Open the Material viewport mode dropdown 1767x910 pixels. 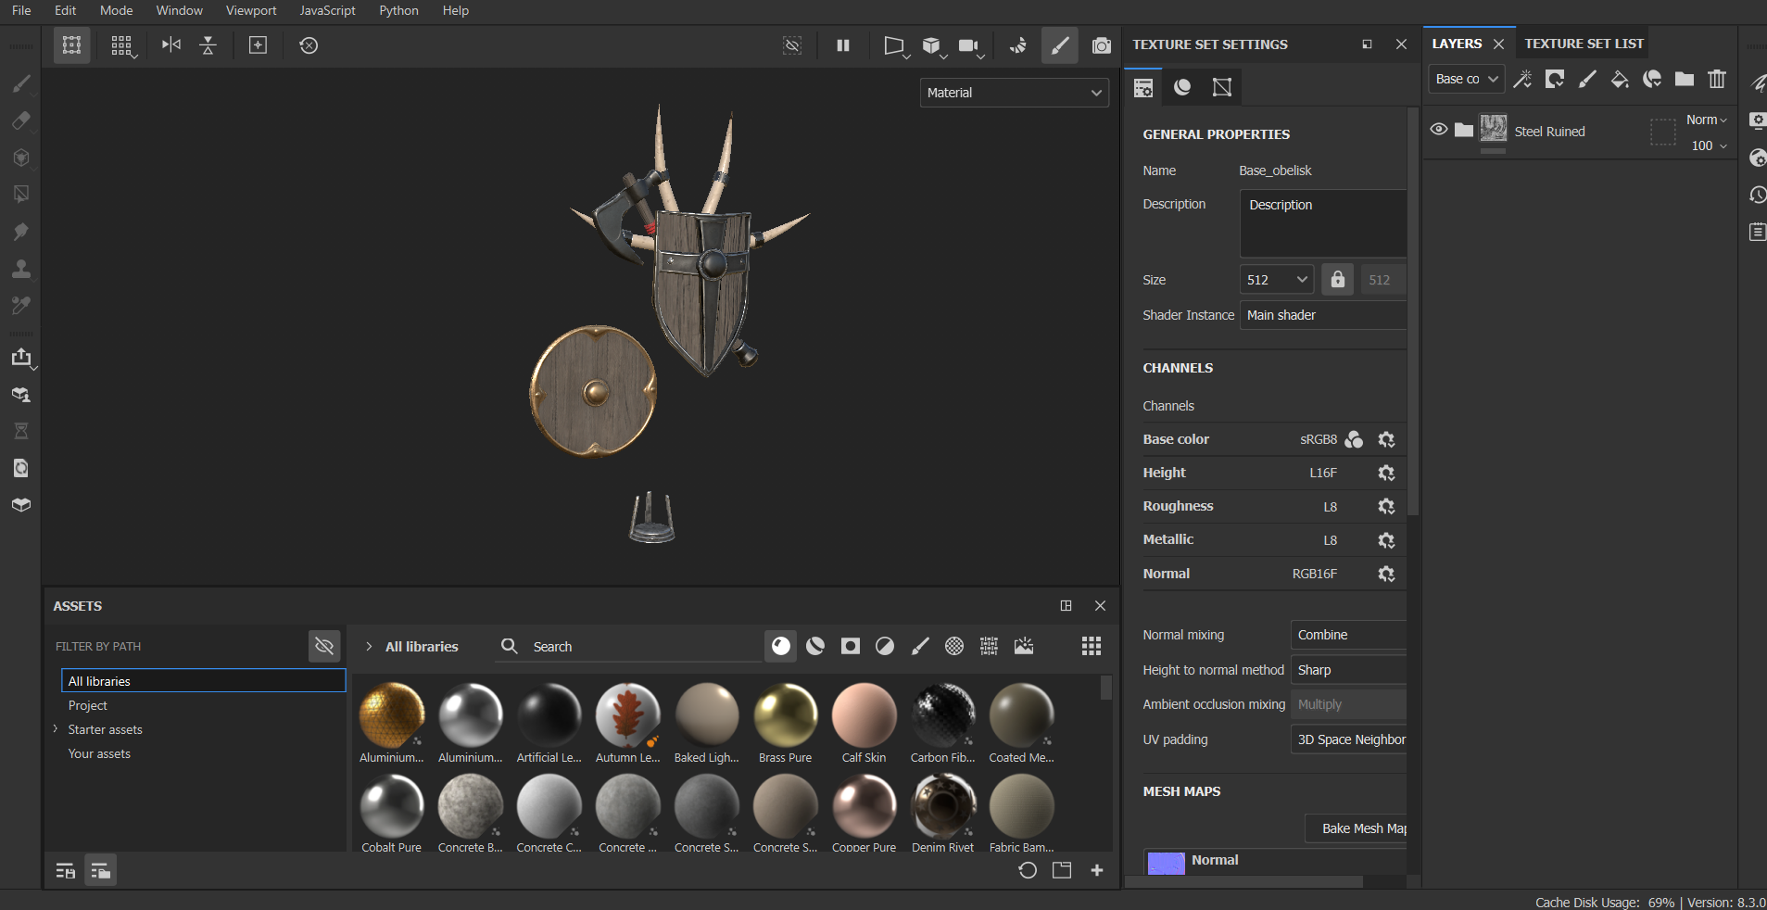[1014, 93]
